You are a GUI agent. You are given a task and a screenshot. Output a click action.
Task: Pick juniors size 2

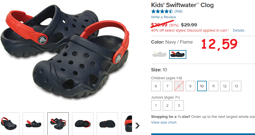(167, 105)
